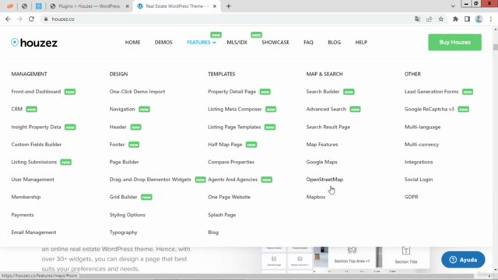
Task: Open the tab search chevron
Action: (x=453, y=6)
